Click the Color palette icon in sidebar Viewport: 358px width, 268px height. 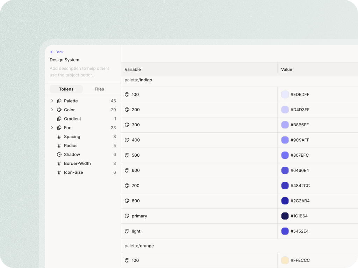click(59, 110)
